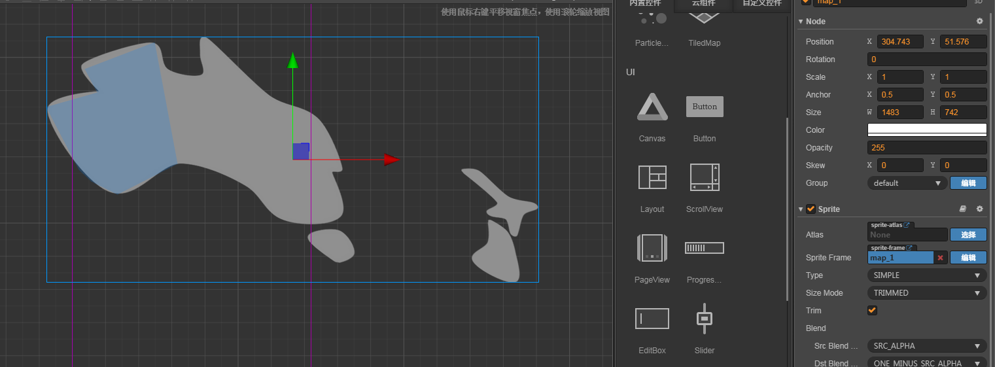Click the Opacity 255 field
995x367 pixels.
click(x=927, y=148)
